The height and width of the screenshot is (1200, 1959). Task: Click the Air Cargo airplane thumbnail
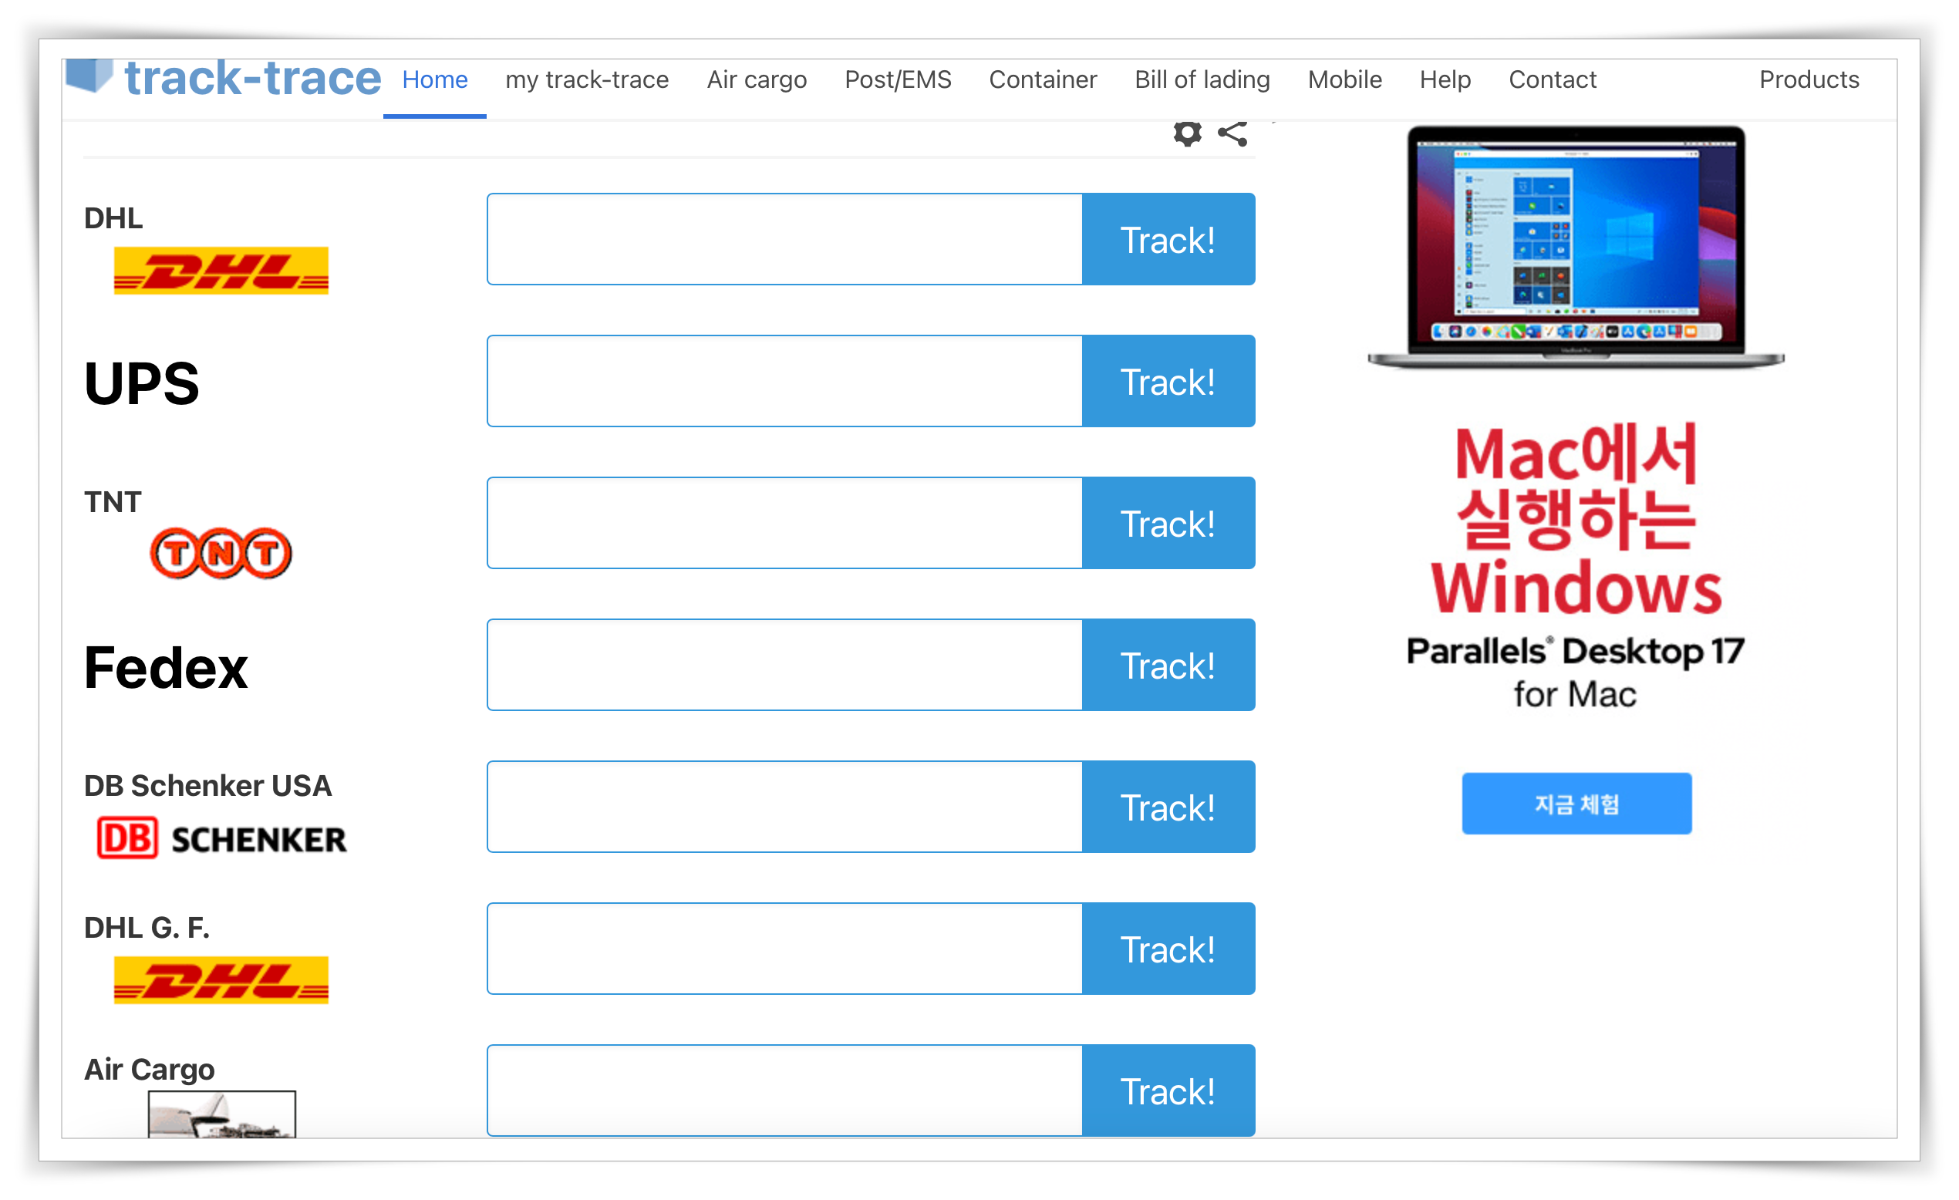222,1114
